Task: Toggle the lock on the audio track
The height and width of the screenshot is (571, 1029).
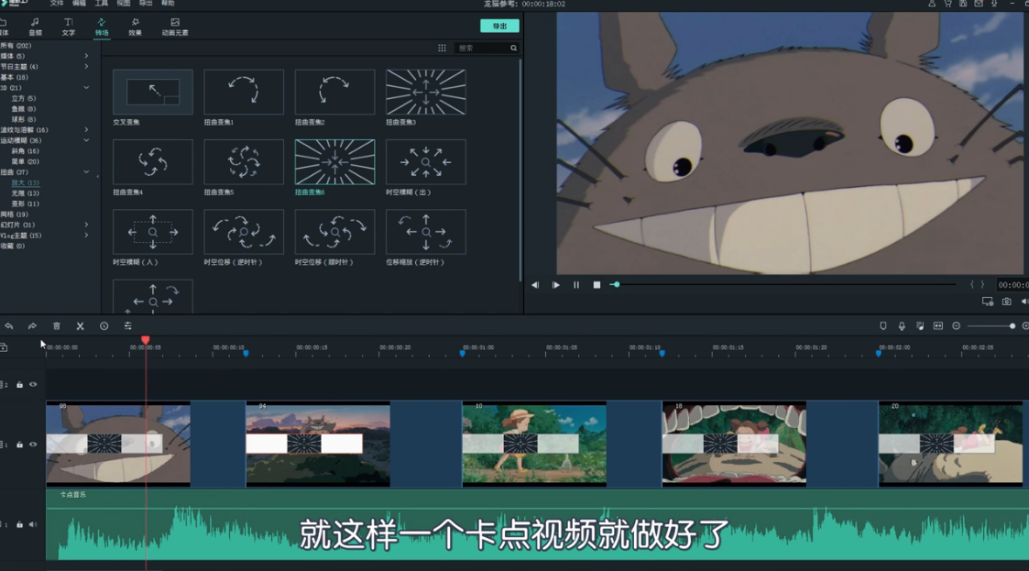Action: tap(19, 524)
